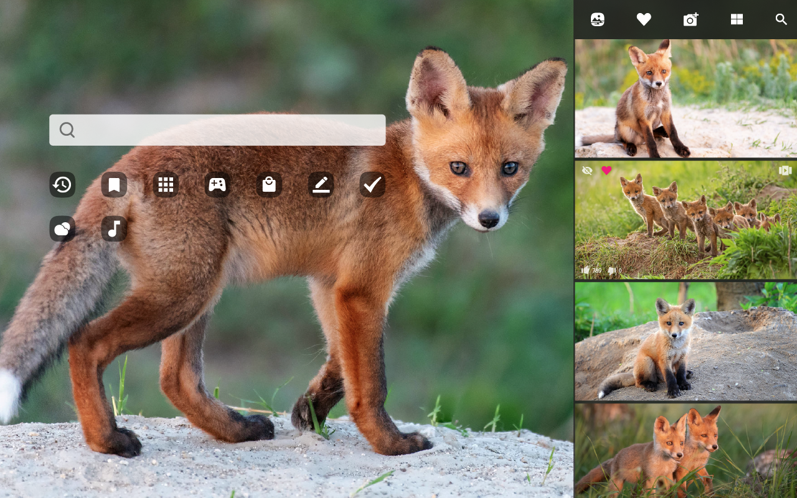Screen dimensions: 797x498
Task: Open the add-photo camera tab
Action: [691, 19]
